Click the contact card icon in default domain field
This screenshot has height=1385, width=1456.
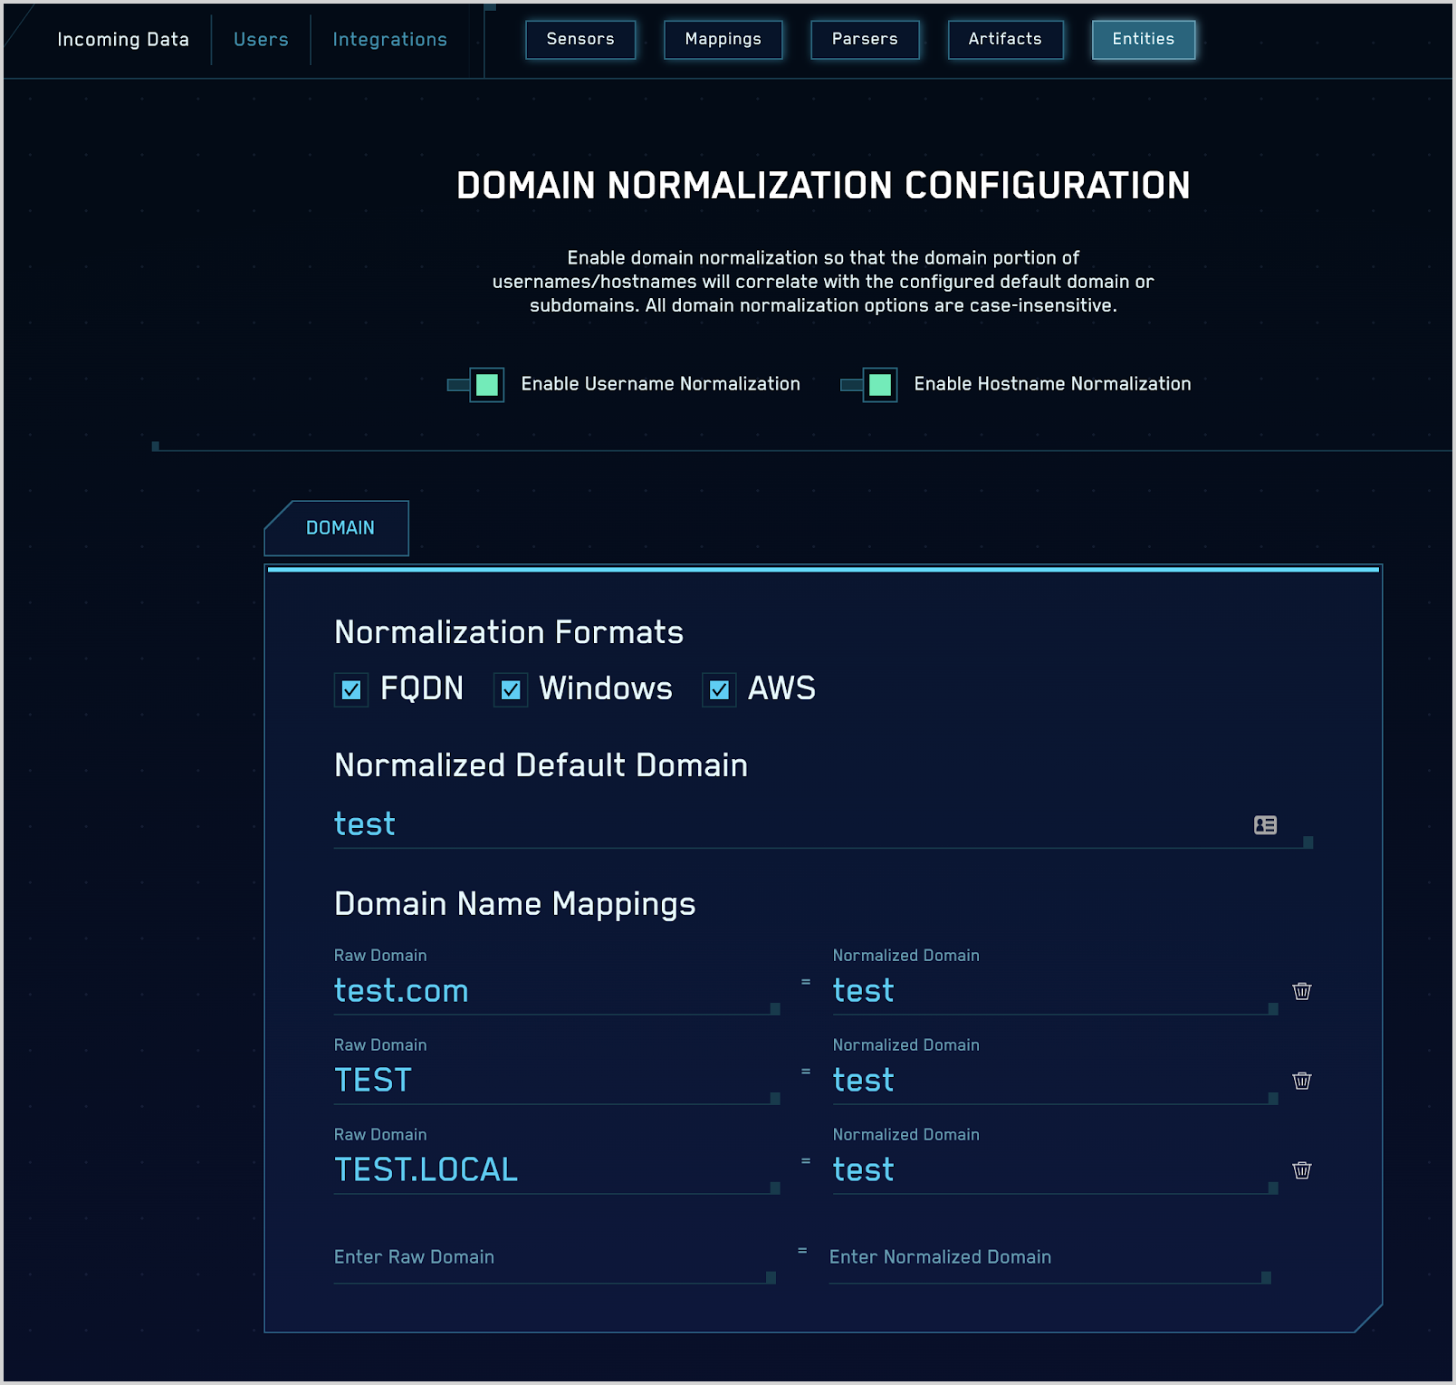coord(1265,824)
